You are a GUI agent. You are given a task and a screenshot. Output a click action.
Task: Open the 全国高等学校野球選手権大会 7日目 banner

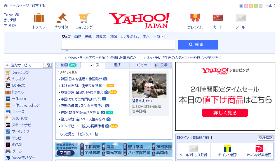(x=114, y=150)
